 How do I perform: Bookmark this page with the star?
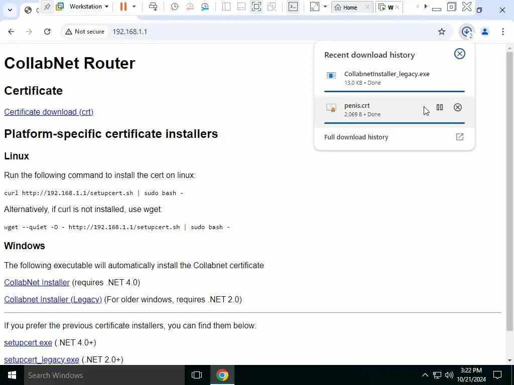click(442, 32)
